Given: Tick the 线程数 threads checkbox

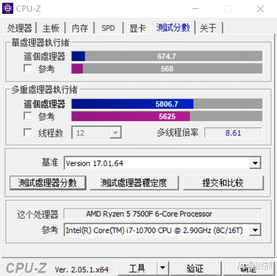Looking at the screenshot, I should 28,132.
